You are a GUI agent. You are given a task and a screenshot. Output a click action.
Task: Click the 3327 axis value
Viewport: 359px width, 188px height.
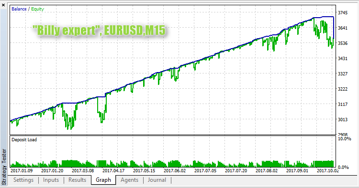pyautogui.click(x=343, y=73)
